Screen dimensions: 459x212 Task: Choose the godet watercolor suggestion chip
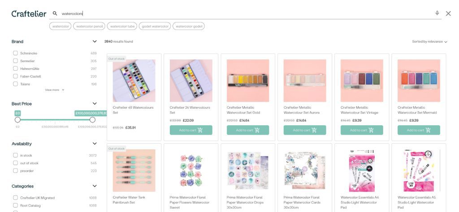[x=155, y=26]
